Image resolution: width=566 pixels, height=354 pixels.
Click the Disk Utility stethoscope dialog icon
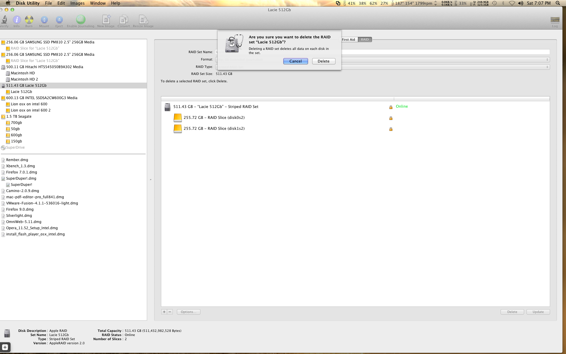pyautogui.click(x=234, y=43)
